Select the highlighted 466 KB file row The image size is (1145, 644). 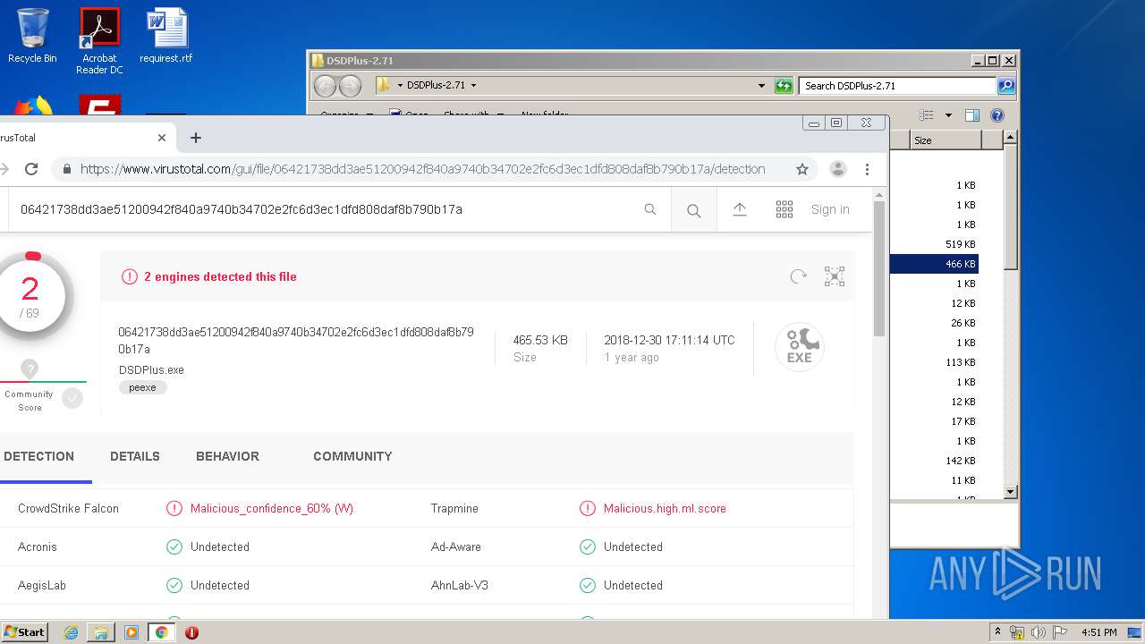click(x=934, y=264)
